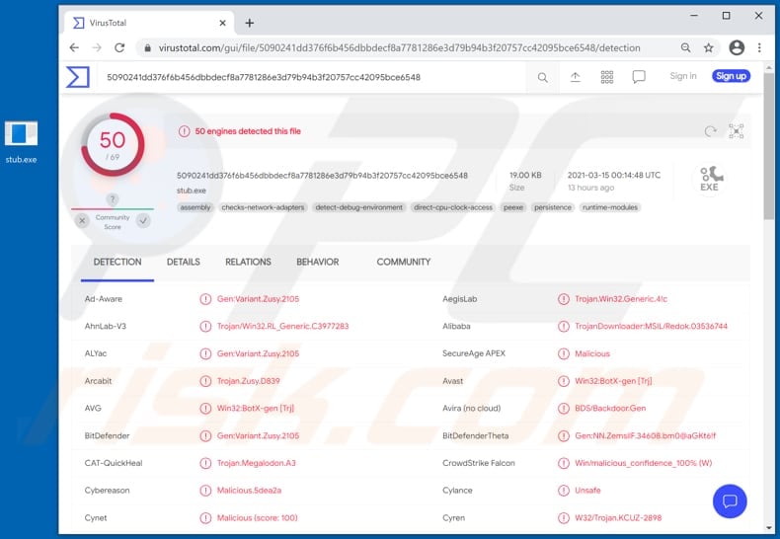Click the persistence tag
Image resolution: width=780 pixels, height=539 pixels.
[x=553, y=207]
